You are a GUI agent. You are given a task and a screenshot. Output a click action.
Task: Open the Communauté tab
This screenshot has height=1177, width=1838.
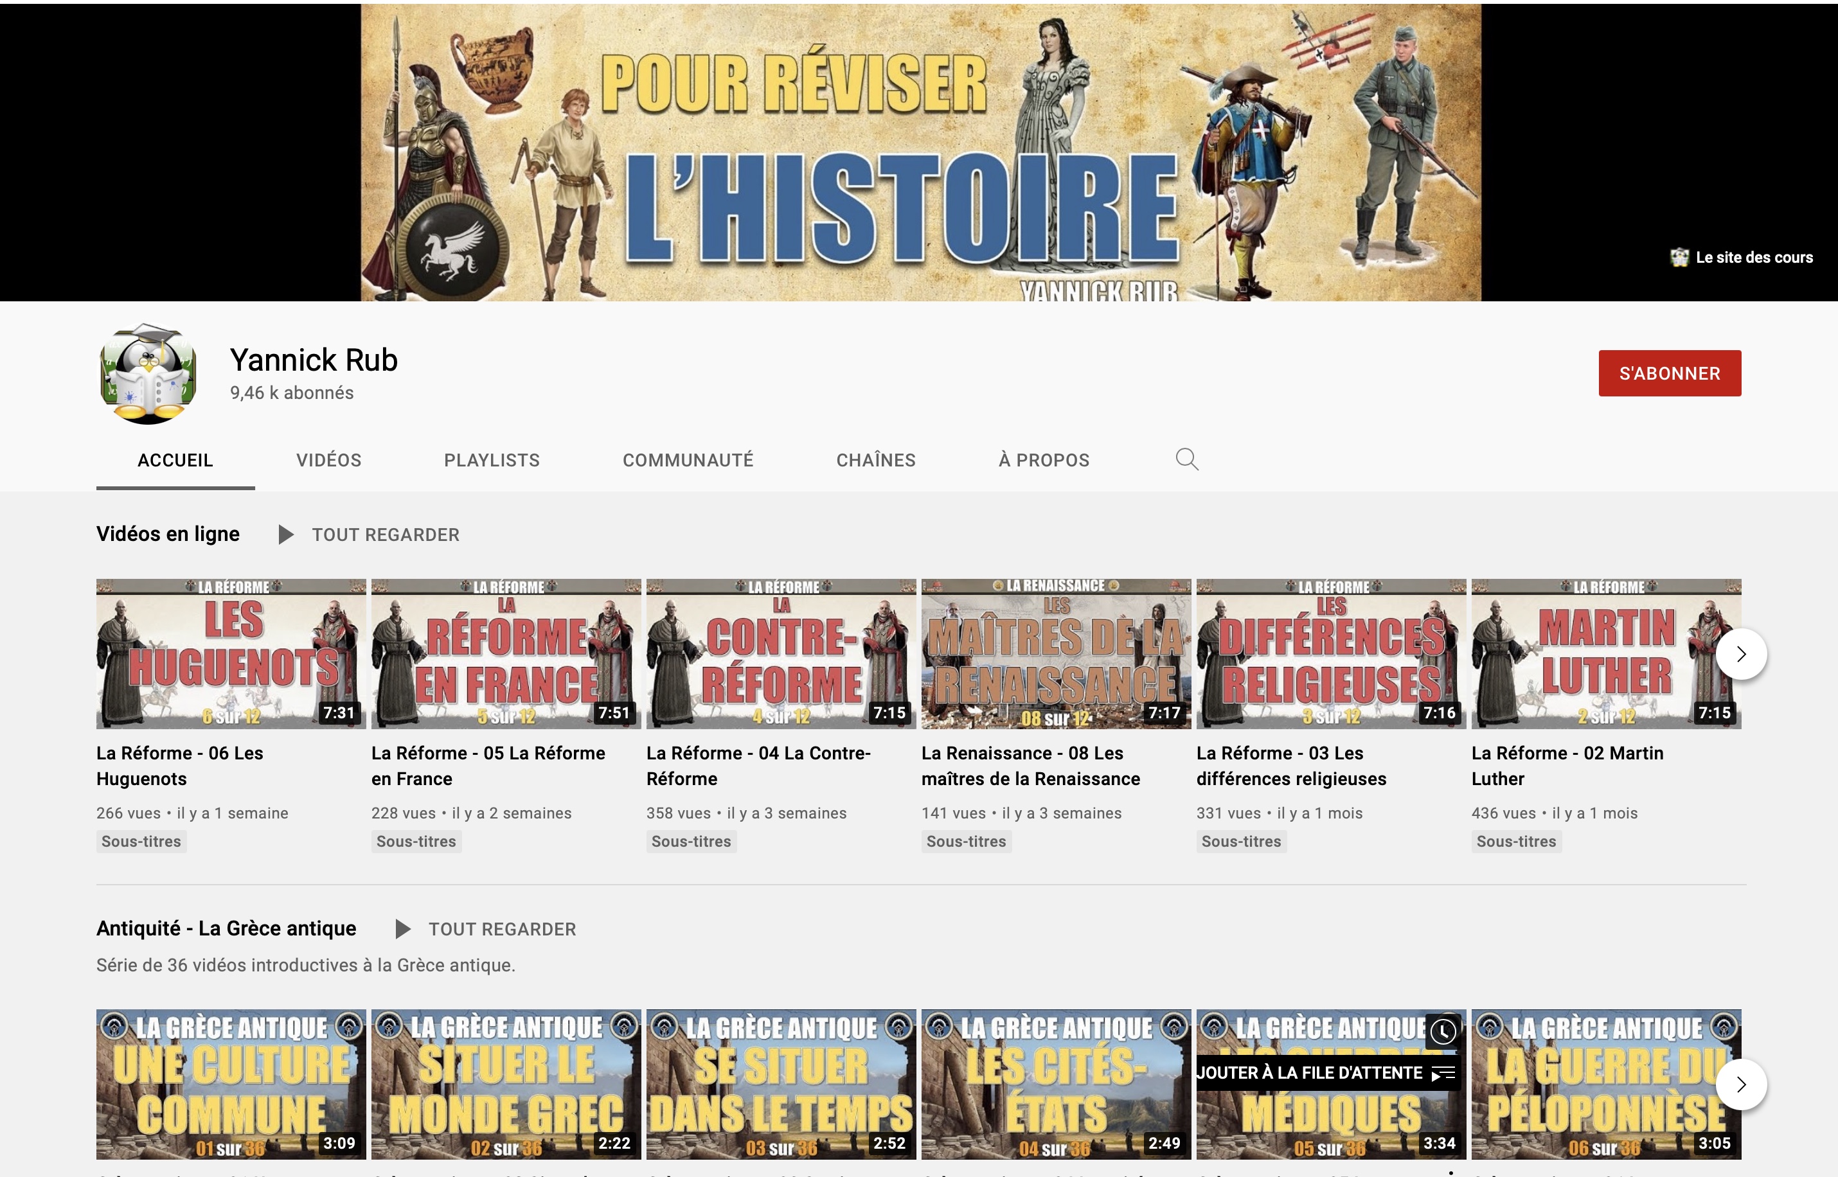(688, 460)
